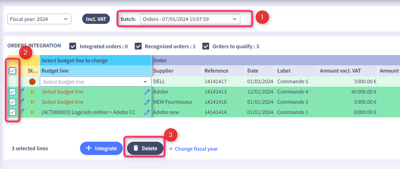Click '[ACT000003] Logiciels métier > Adobe CC' budget line
Image resolution: width=400 pixels, height=169 pixels.
89,112
